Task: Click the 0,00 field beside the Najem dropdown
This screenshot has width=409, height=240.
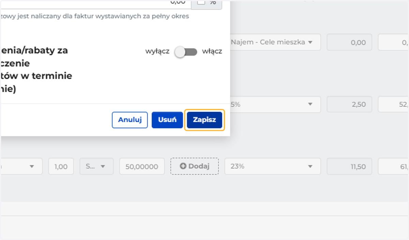Action: (x=349, y=42)
